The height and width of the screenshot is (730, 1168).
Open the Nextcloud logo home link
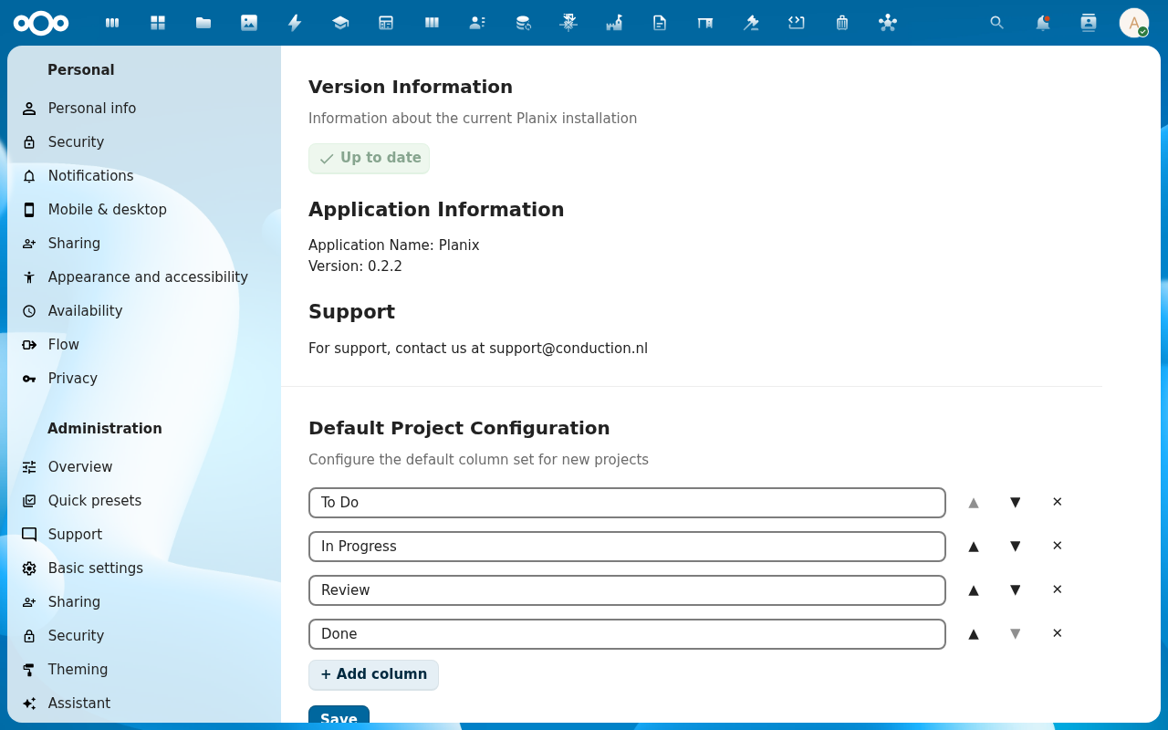[41, 23]
